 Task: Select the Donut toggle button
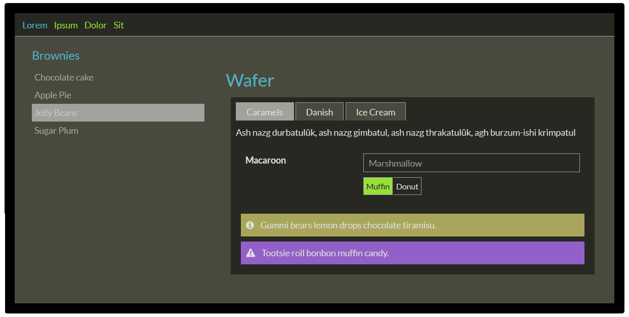407,186
